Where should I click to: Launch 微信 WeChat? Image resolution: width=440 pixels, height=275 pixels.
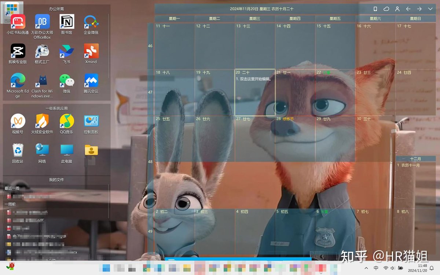coord(66,83)
